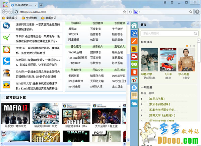Toggle the eye icon in education panel
This screenshot has height=146, width=201.
193,25
